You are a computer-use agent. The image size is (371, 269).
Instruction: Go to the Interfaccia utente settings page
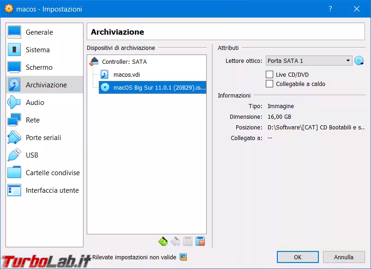[52, 190]
